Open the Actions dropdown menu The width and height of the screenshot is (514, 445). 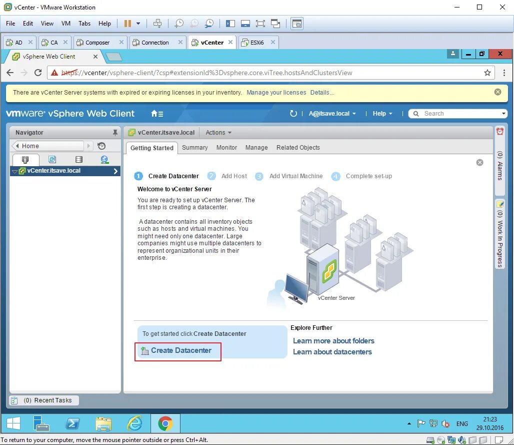pos(217,132)
